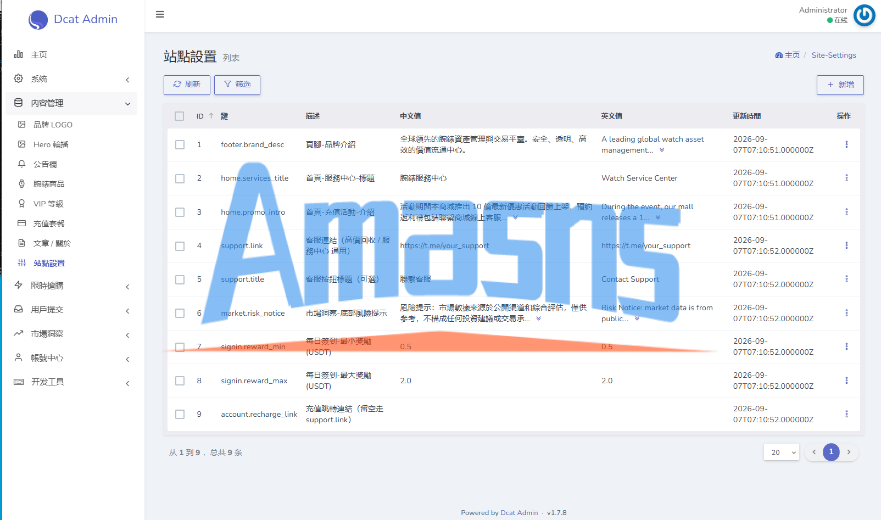The height and width of the screenshot is (520, 881).
Task: Expand the 系統 sidebar menu
Action: coord(71,79)
